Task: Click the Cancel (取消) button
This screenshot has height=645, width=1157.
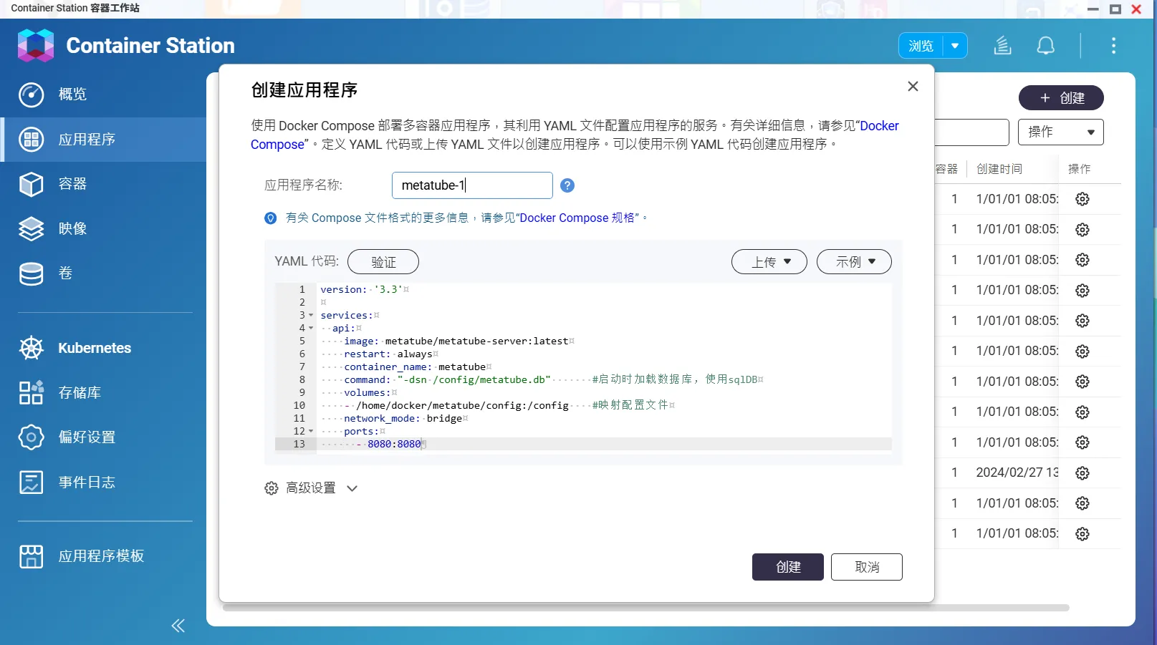Action: coord(867,567)
